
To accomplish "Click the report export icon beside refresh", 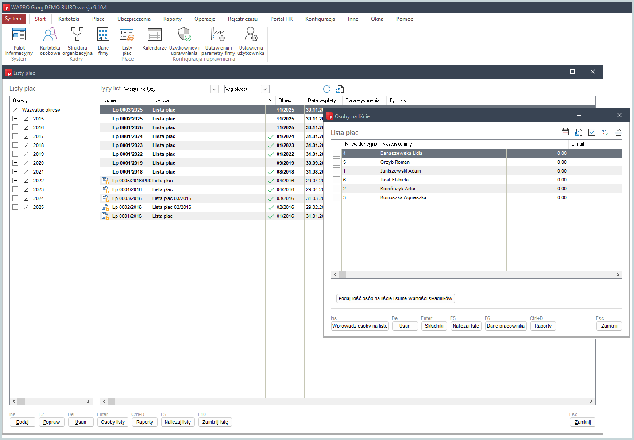I will tap(340, 89).
